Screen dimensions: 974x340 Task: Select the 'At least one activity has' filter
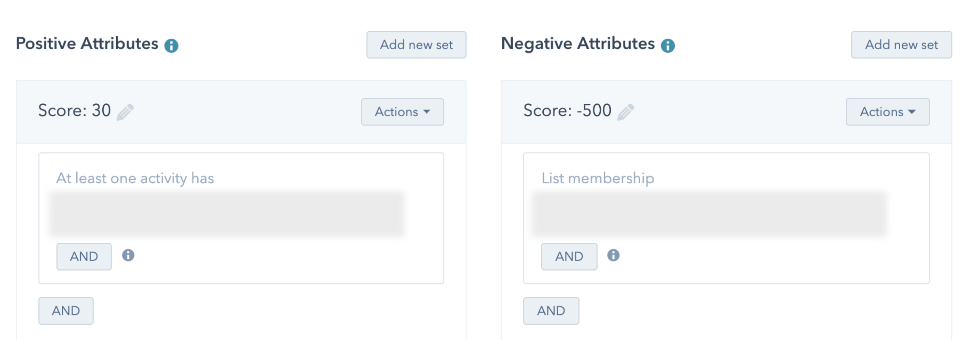pyautogui.click(x=135, y=178)
